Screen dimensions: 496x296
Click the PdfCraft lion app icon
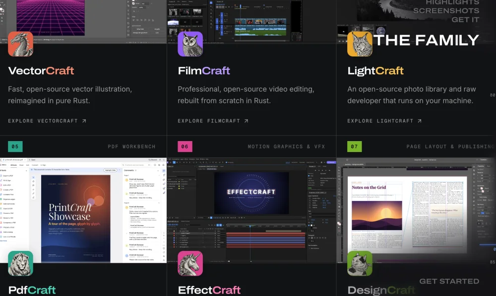pos(20,263)
